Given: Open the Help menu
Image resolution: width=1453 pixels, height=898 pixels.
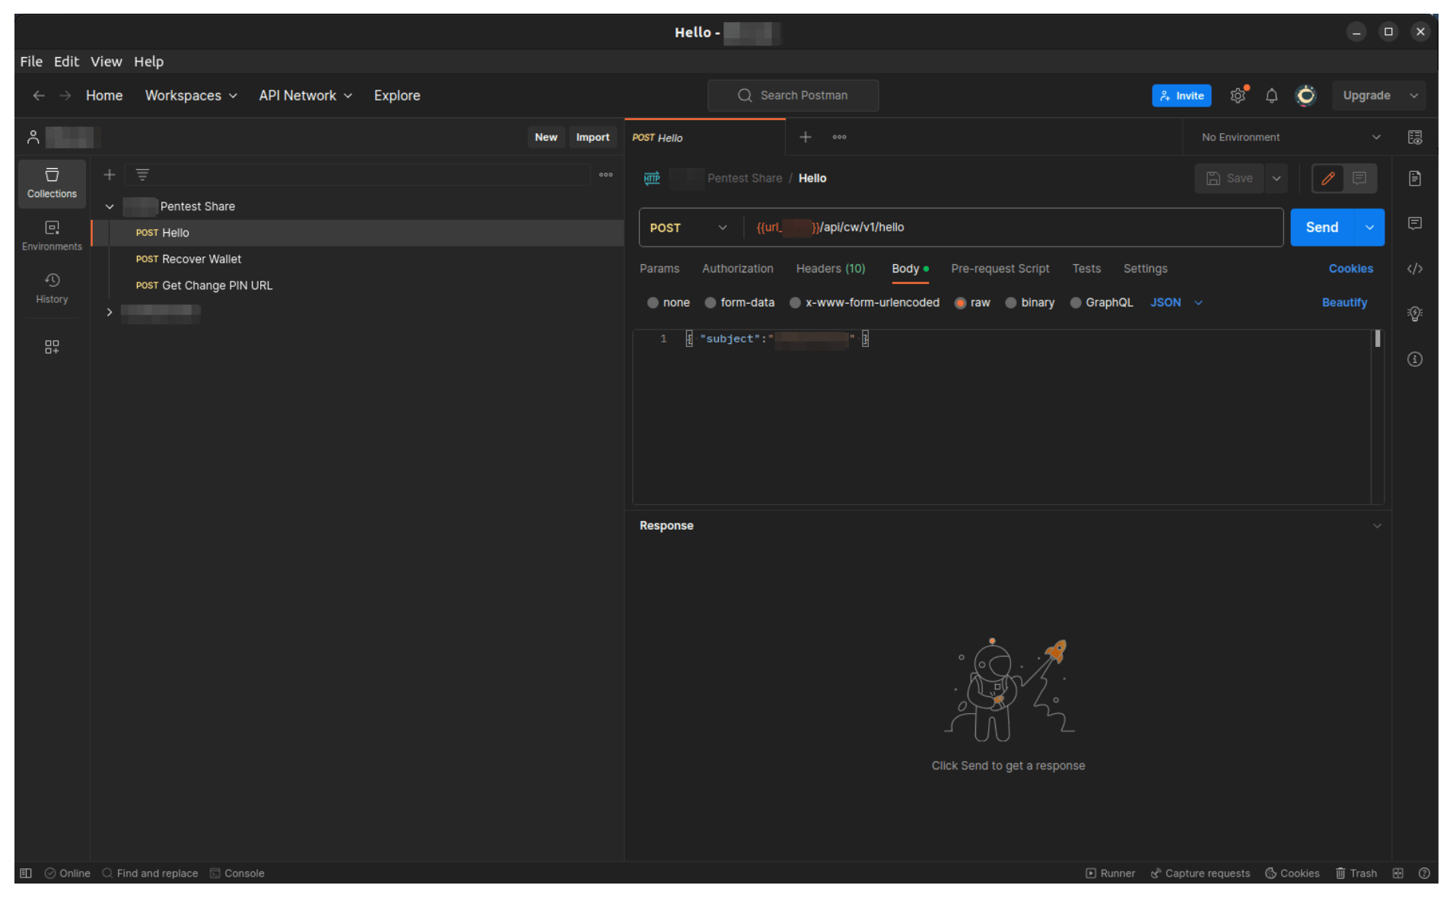Looking at the screenshot, I should point(148,61).
